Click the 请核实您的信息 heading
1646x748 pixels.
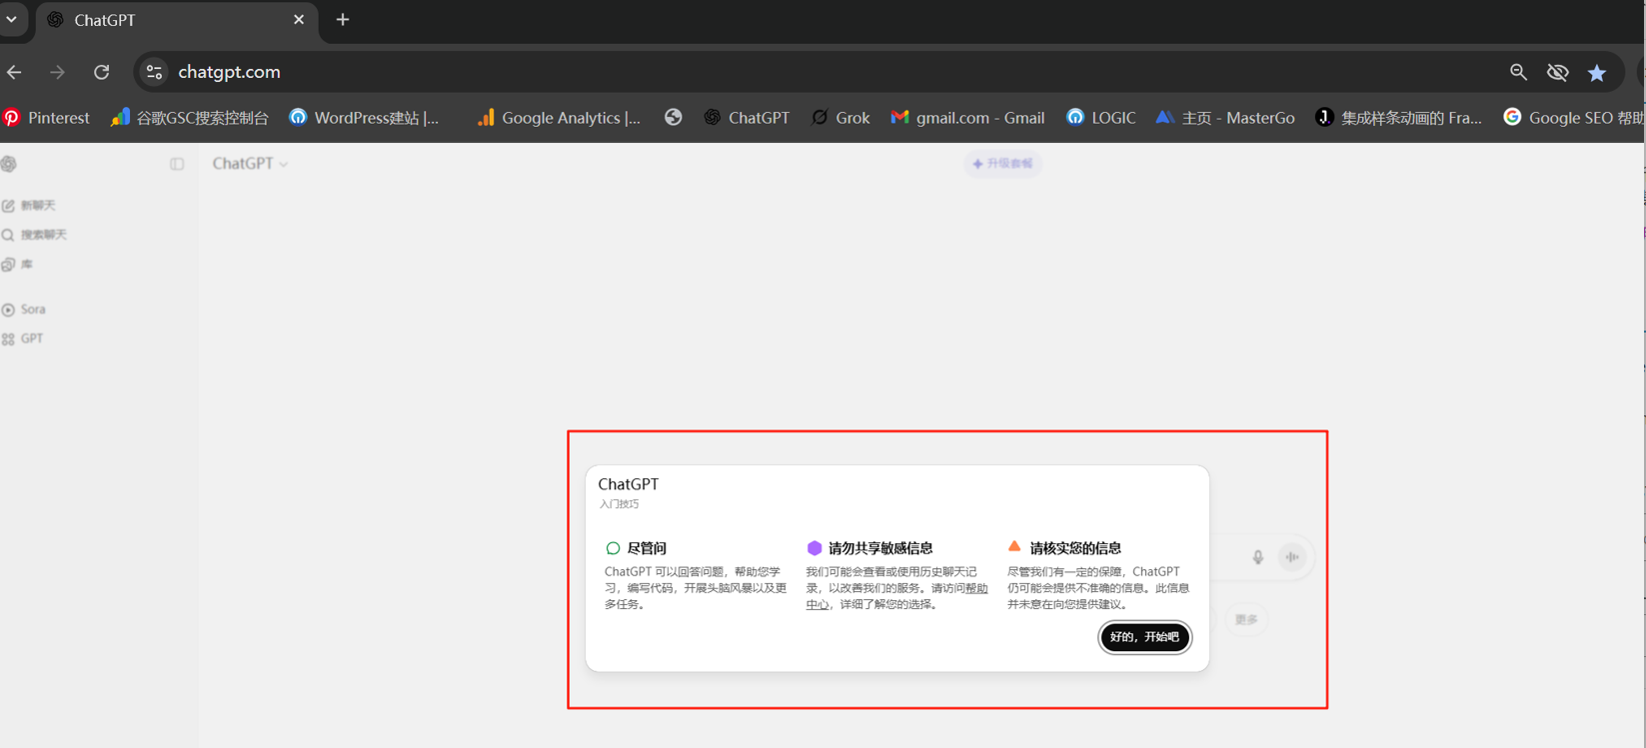(1075, 548)
